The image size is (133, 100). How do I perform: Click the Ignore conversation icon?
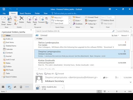point(16,17)
